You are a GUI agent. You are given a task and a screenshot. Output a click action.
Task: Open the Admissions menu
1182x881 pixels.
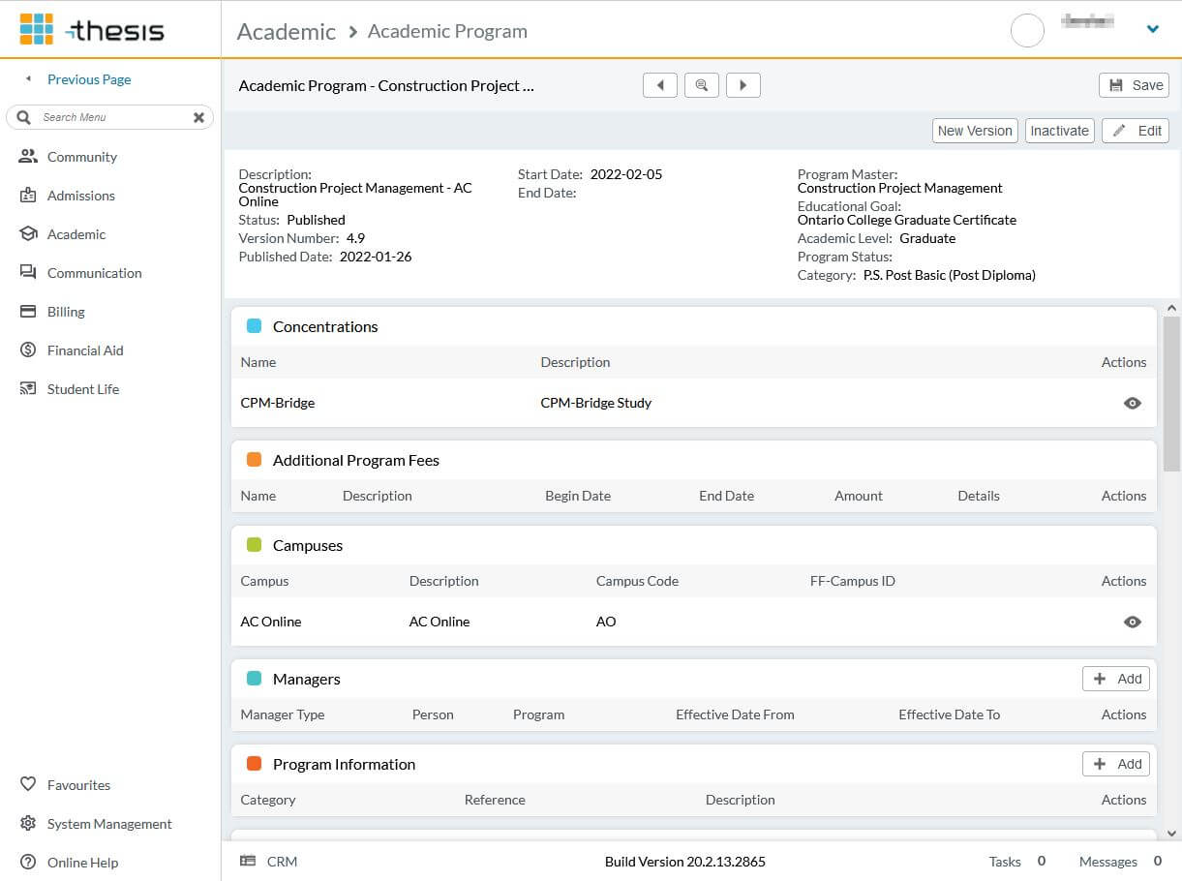(x=80, y=196)
